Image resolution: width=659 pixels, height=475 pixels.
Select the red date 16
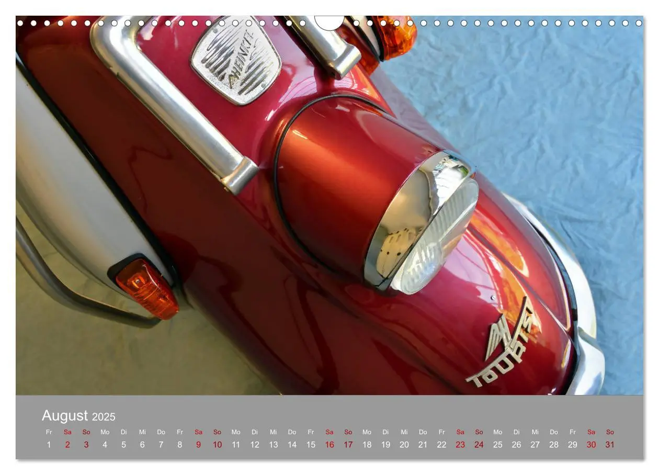329,445
